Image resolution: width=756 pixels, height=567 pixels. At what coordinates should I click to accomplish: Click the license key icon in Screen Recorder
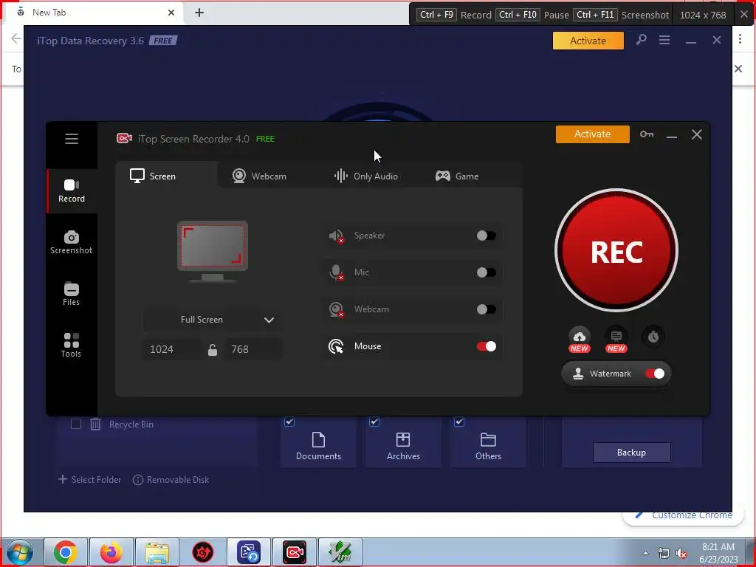(x=647, y=134)
